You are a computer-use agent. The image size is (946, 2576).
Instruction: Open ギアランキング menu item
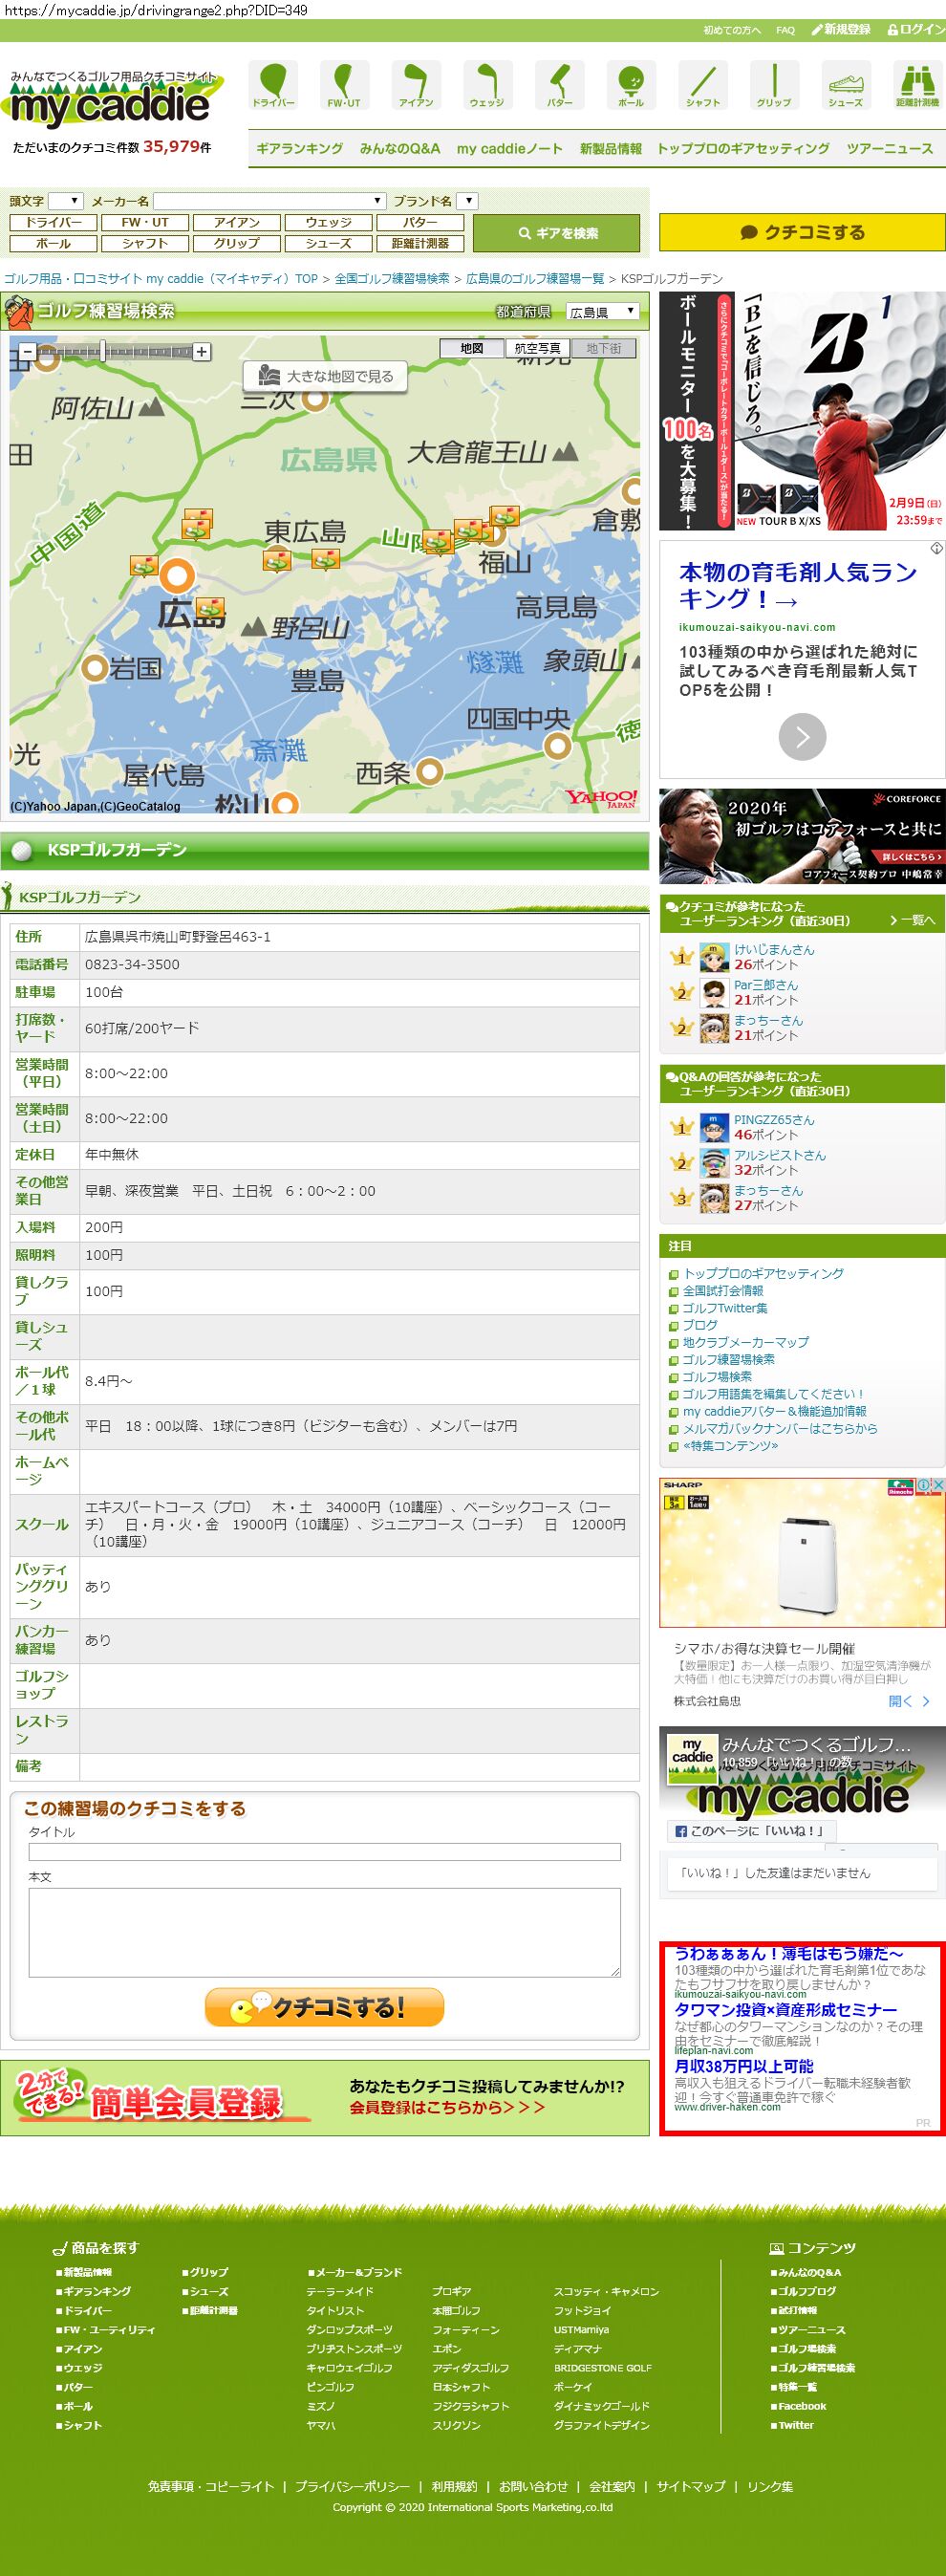click(x=299, y=148)
